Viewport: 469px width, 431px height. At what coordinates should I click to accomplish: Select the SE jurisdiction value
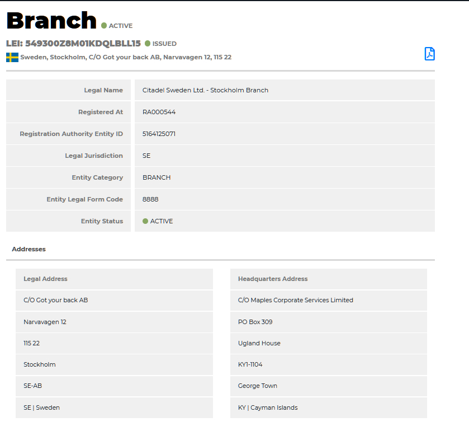tap(146, 156)
